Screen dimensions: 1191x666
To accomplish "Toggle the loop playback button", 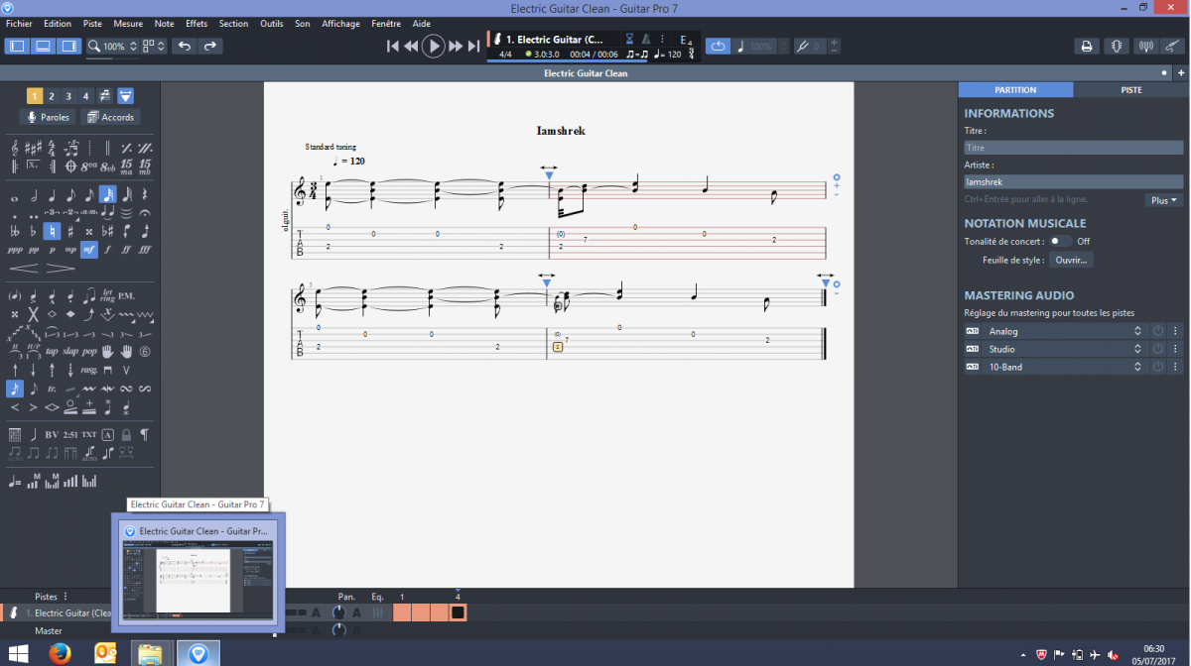I will [718, 46].
